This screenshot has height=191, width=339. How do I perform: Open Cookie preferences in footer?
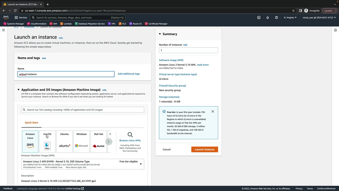[326, 189]
